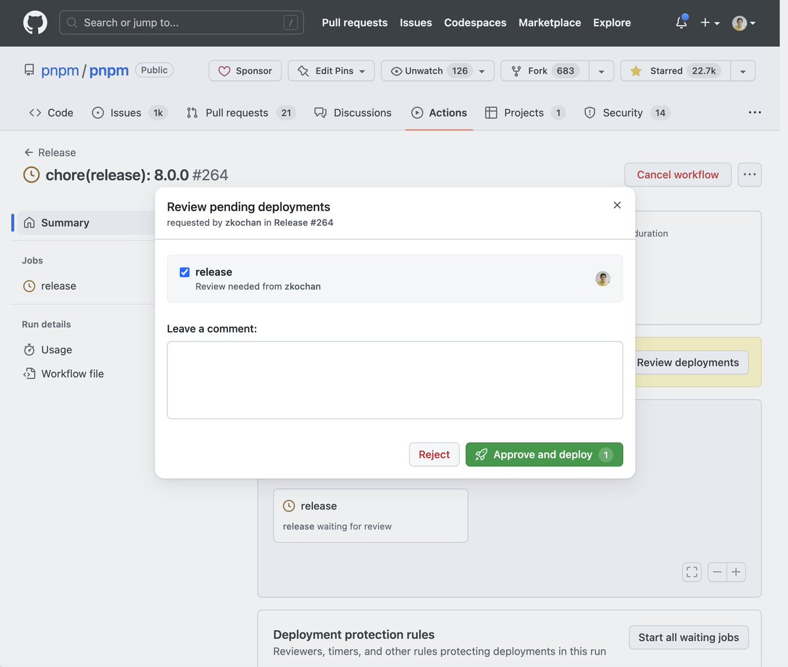Go to Pull requests in top navigation
788x667 pixels.
tap(355, 23)
